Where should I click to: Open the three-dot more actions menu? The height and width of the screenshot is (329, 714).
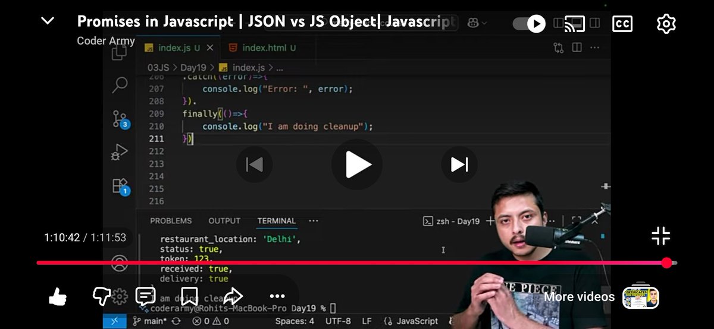(277, 296)
